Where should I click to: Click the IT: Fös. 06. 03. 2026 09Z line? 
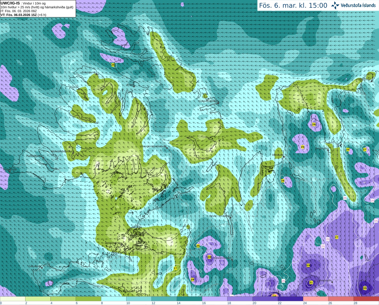point(19,11)
